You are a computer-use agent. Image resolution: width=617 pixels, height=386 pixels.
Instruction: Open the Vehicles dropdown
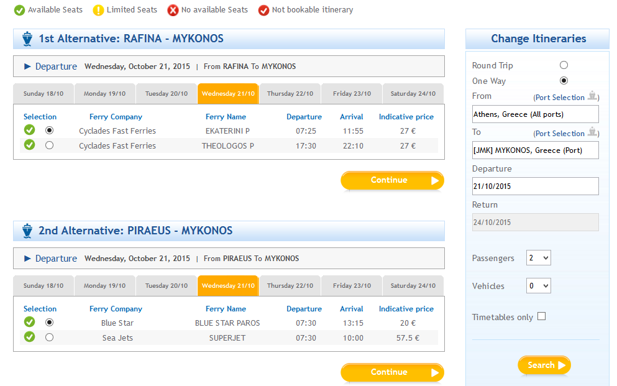coord(538,286)
